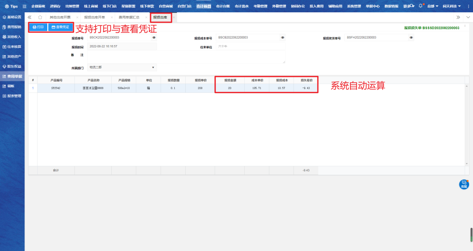Open the vertical three-dot menu at top right
473x251 pixels.
(x=468, y=6)
